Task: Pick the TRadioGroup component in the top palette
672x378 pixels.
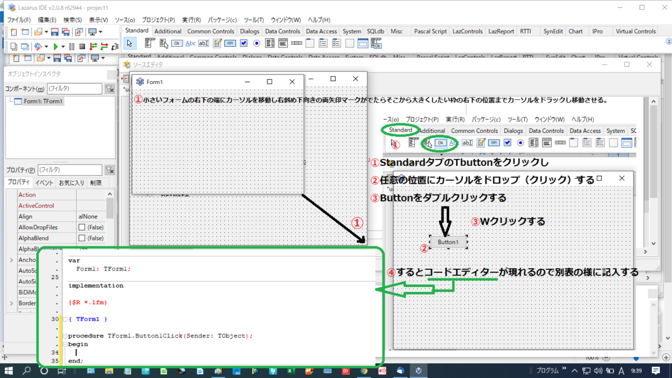Action: pos(323,43)
